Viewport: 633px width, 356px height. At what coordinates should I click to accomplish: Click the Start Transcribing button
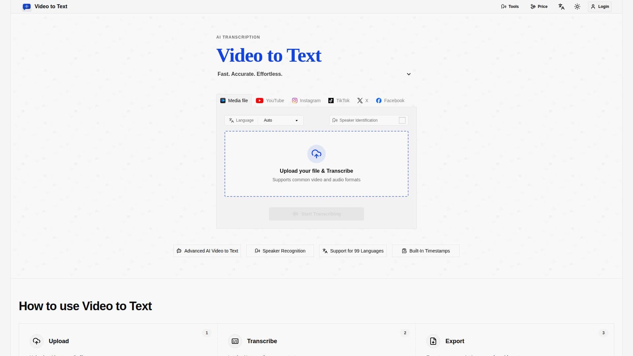(316, 214)
